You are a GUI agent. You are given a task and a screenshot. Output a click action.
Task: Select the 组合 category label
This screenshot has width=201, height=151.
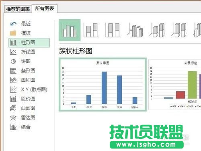click(26, 127)
